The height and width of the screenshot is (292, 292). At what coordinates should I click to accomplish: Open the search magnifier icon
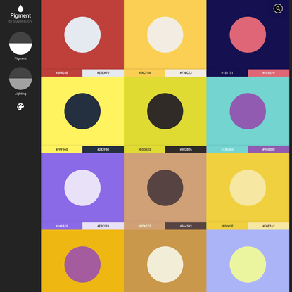(278, 8)
